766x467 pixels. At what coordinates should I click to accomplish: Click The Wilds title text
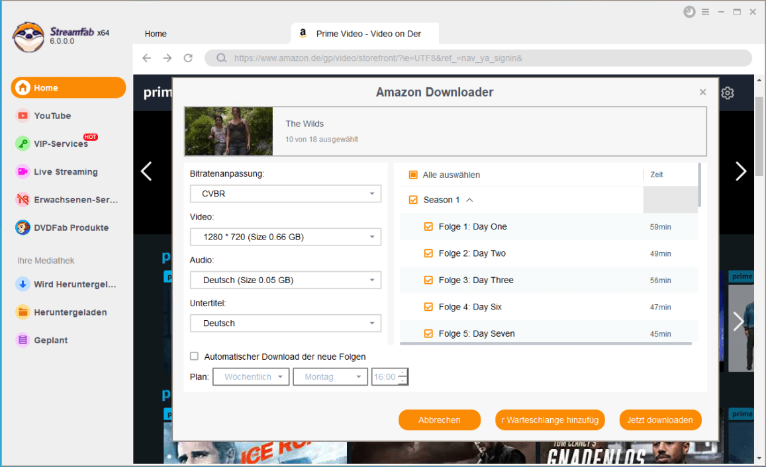coord(305,124)
